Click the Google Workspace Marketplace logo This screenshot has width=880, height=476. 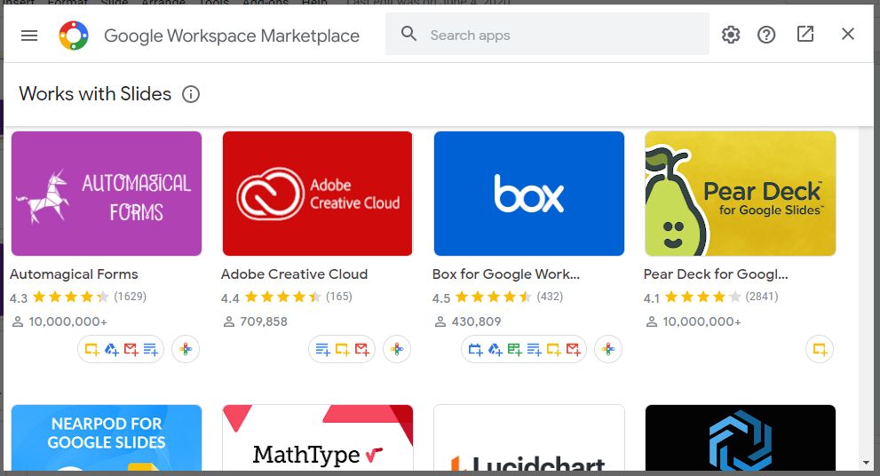pyautogui.click(x=74, y=36)
